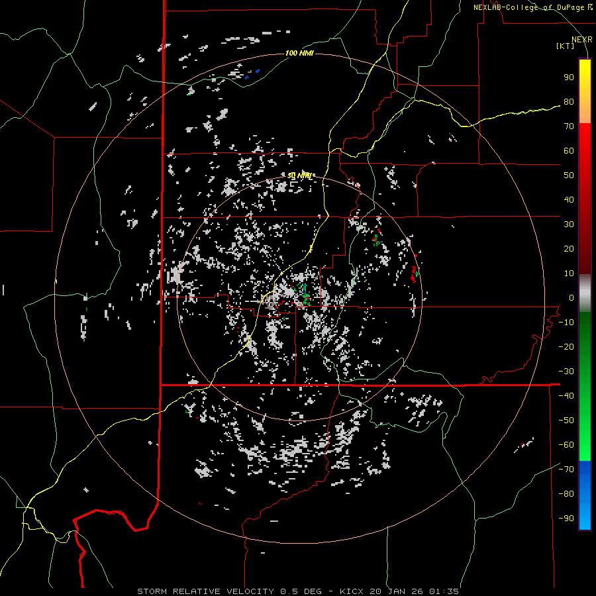Click the -60 value on velocity scale
The width and height of the screenshot is (596, 596).
coord(566,445)
